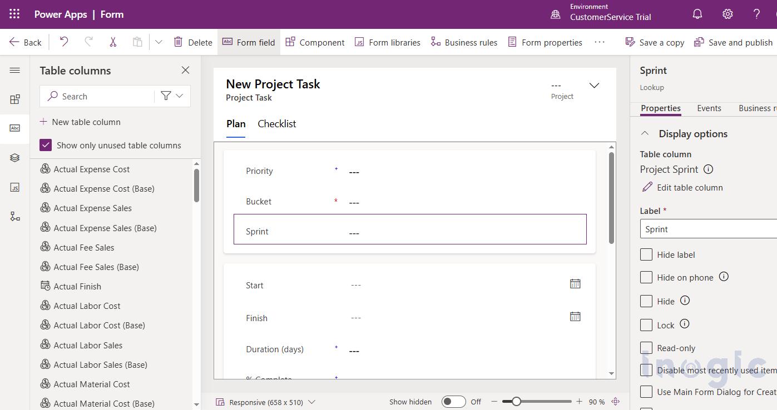Adjust the zoom slider at the bottom
Screen dimensions: 777x410
pyautogui.click(x=517, y=401)
